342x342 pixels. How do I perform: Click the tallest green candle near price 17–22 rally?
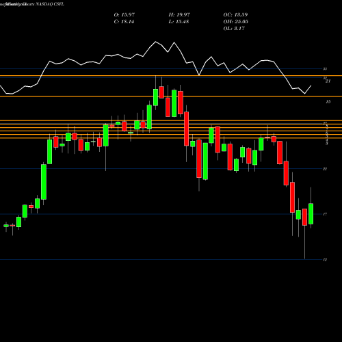(44, 182)
